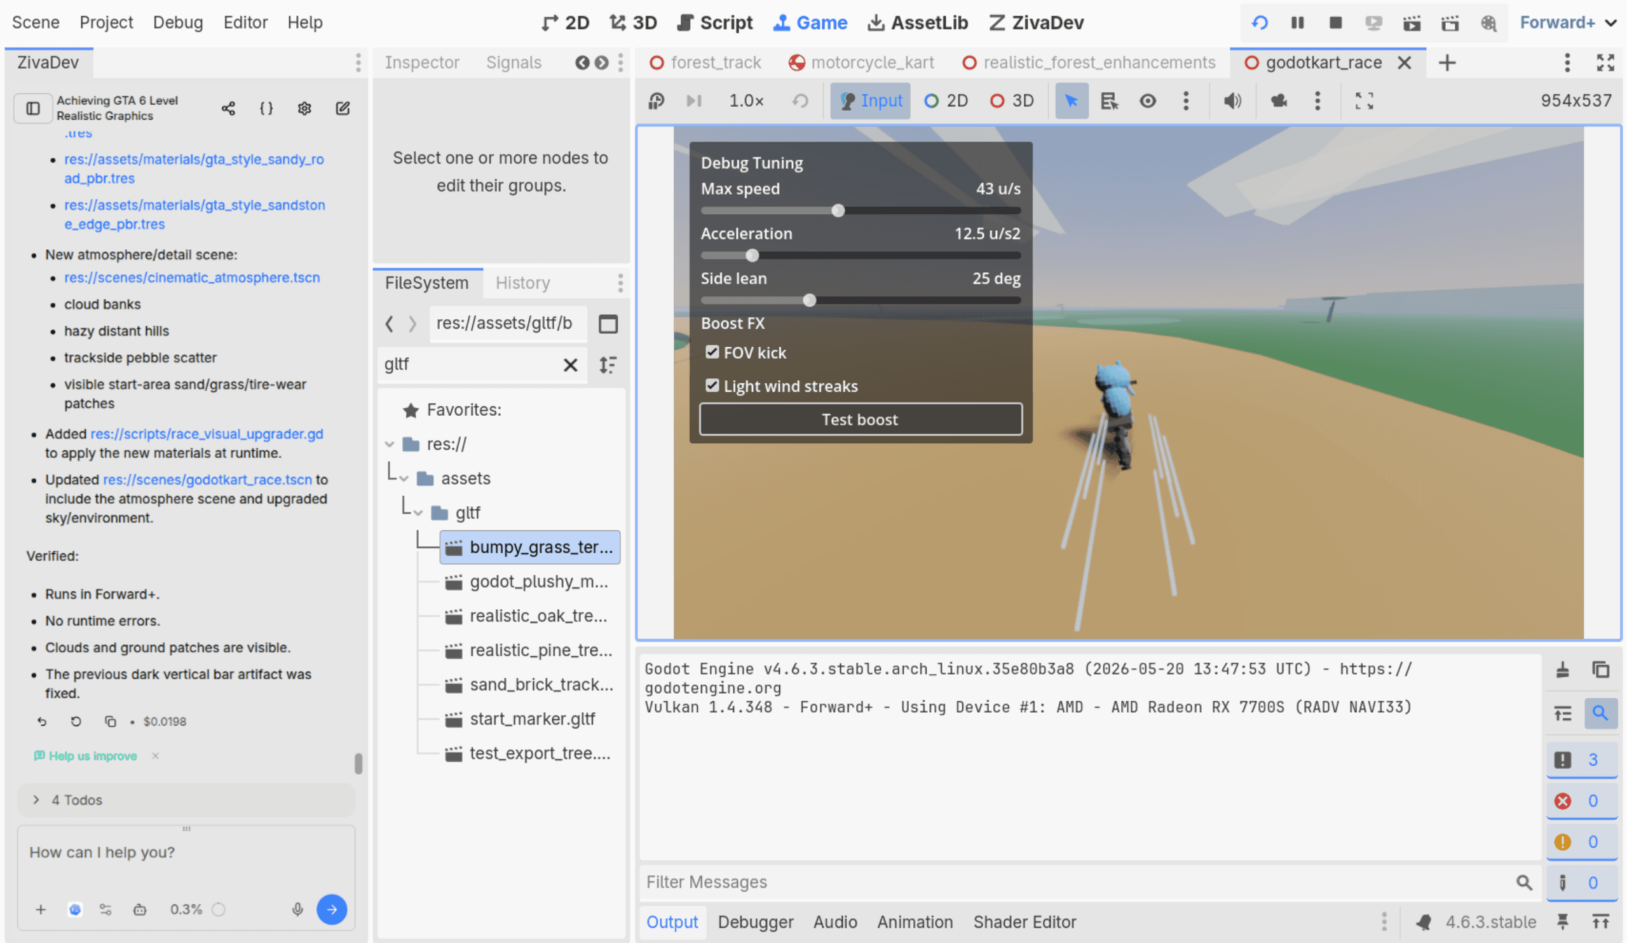This screenshot has width=1627, height=943.
Task: Click the Max speed slider handle
Action: coord(838,210)
